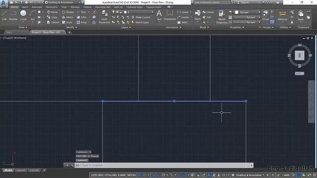
Task: Activate the Trim command
Action: [x=81, y=12]
